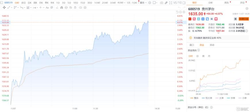Image resolution: width=250 pixels, height=112 pixels.
Task: Take a chart screenshot with camera icon
Action: pyautogui.click(x=162, y=3)
